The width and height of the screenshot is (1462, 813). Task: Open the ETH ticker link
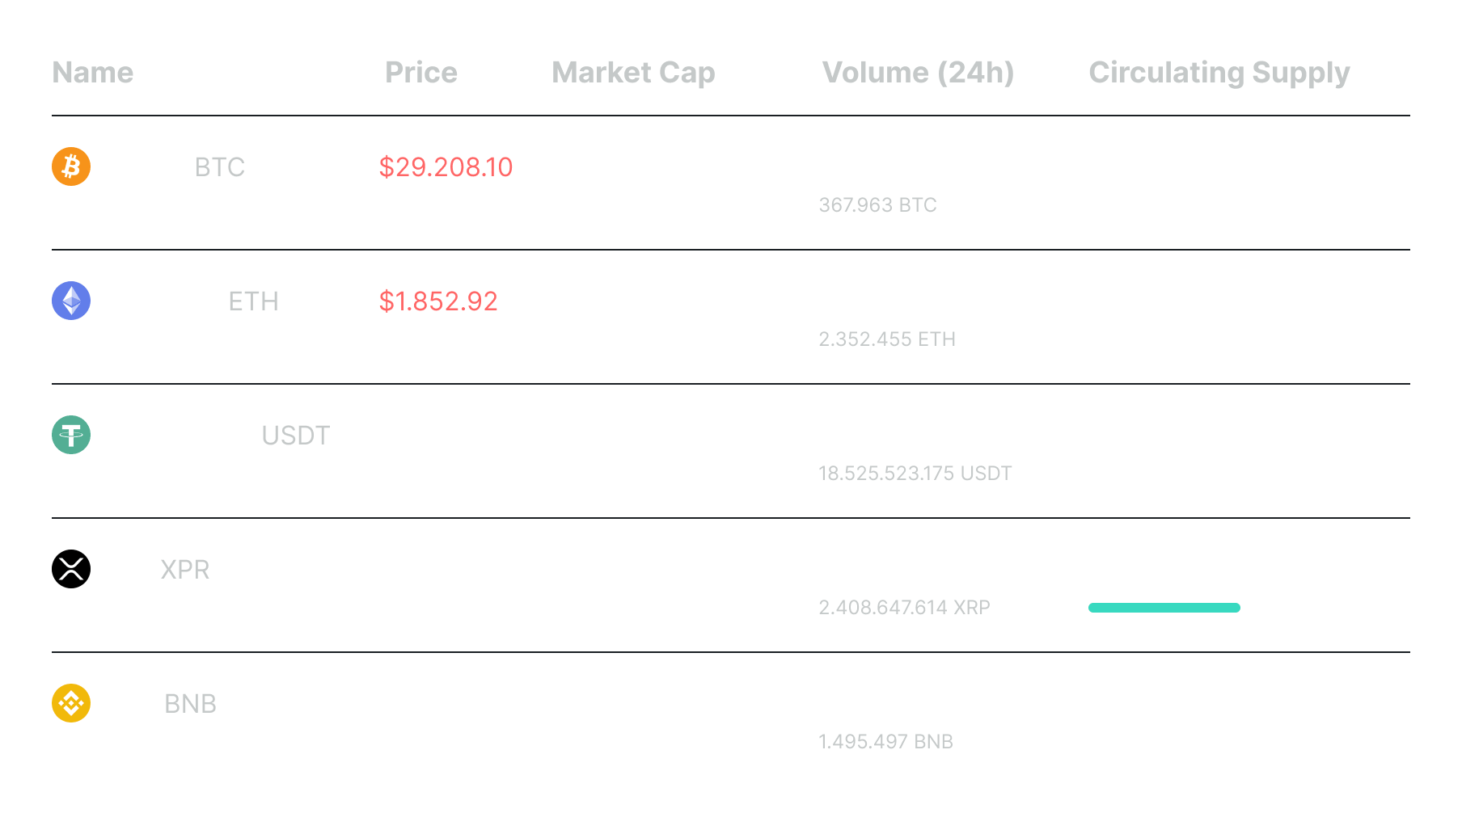click(253, 301)
